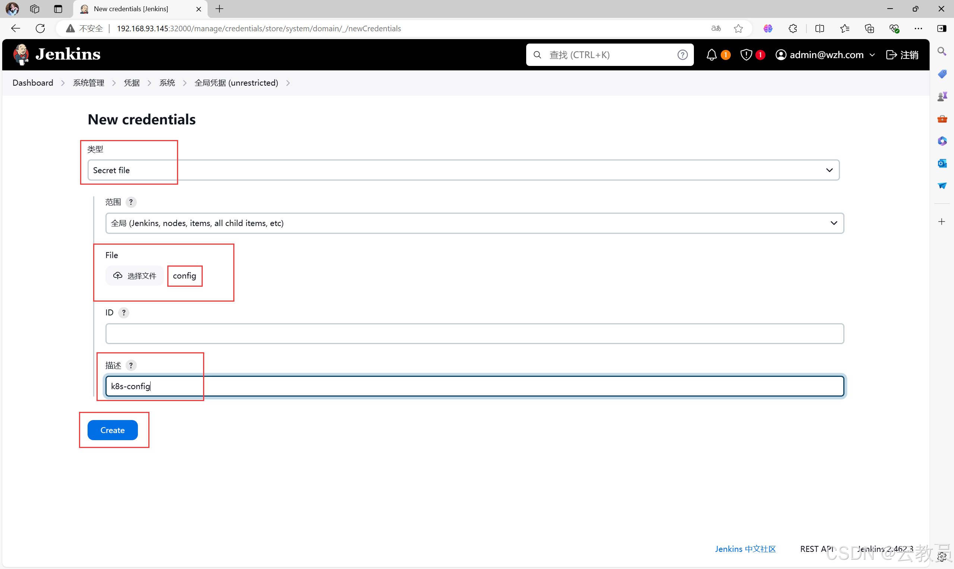Open Jenkins 中文社区 footer link
This screenshot has width=954, height=569.
coord(745,549)
